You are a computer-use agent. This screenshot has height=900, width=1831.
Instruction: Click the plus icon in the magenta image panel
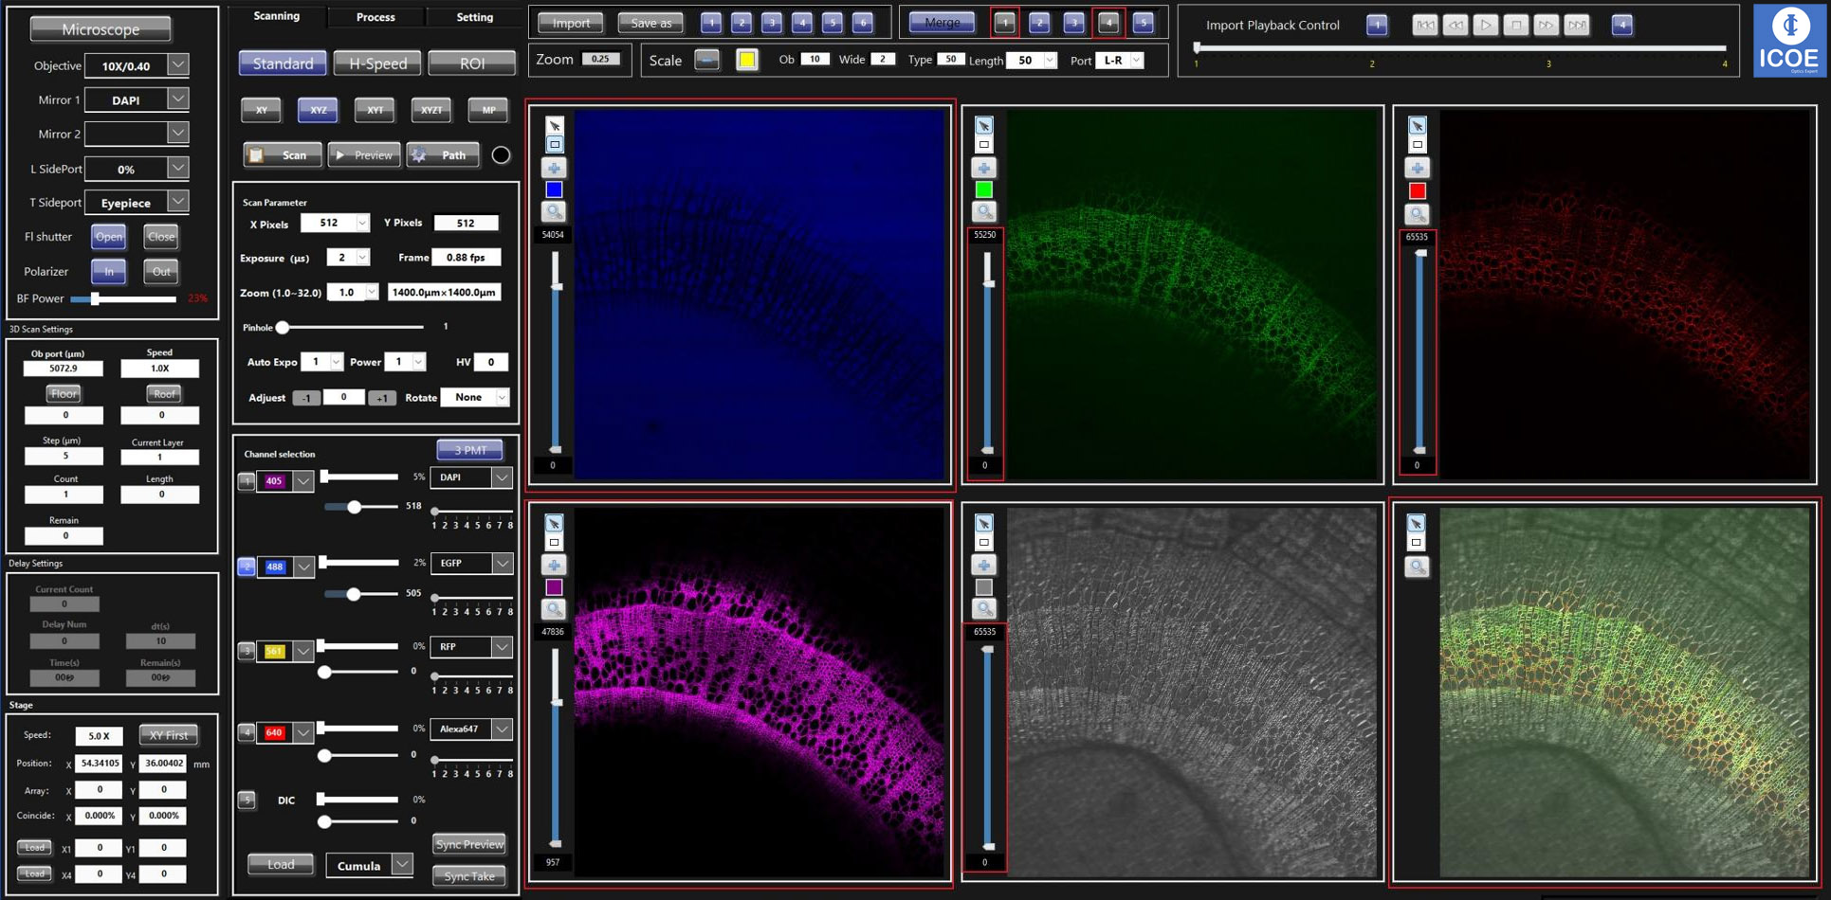pyautogui.click(x=555, y=566)
